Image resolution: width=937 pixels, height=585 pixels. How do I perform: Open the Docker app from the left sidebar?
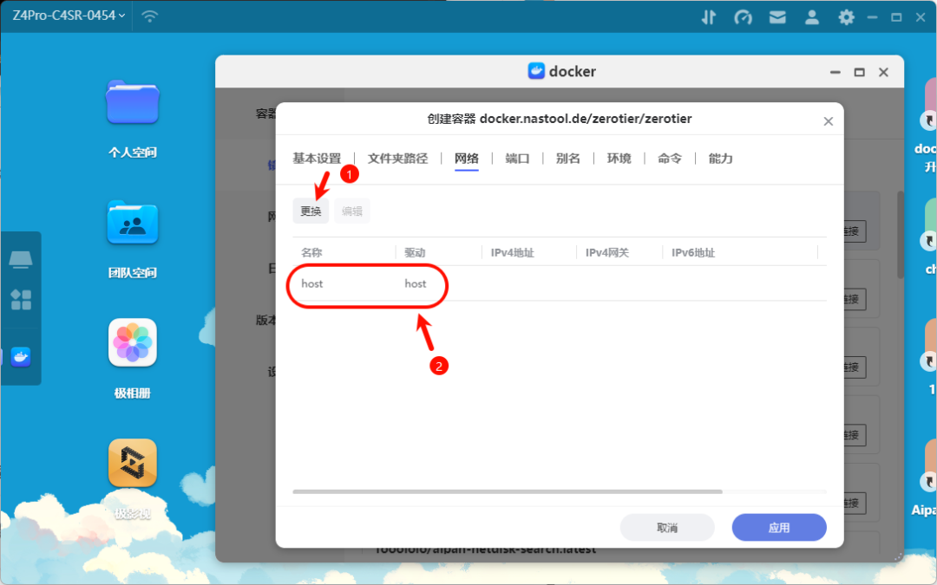(x=21, y=355)
